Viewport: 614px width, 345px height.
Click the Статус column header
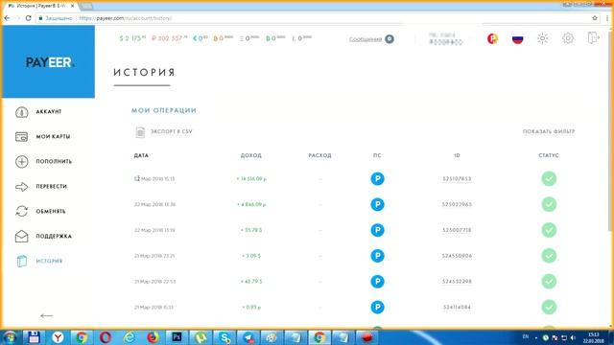pos(549,155)
